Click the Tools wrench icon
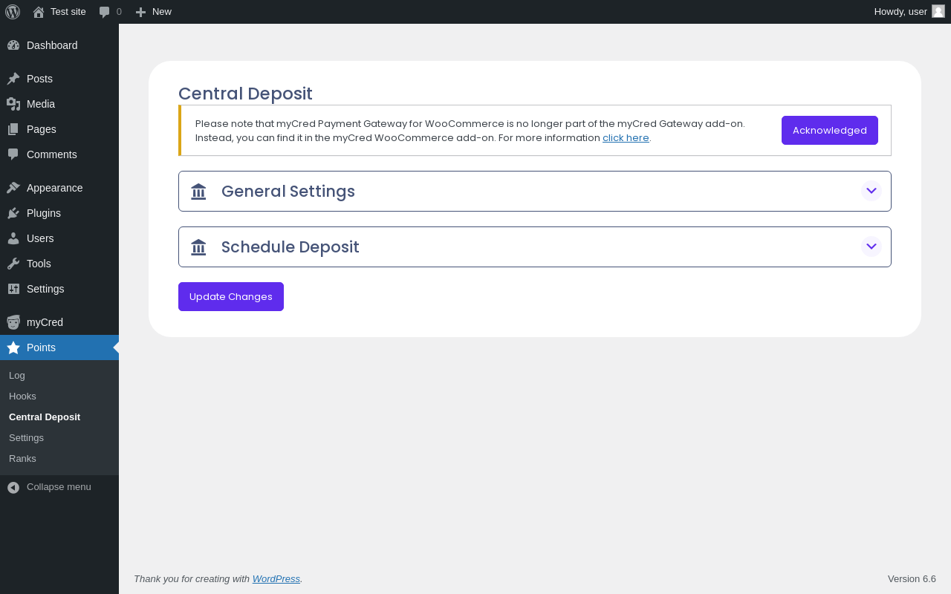 click(x=13, y=264)
